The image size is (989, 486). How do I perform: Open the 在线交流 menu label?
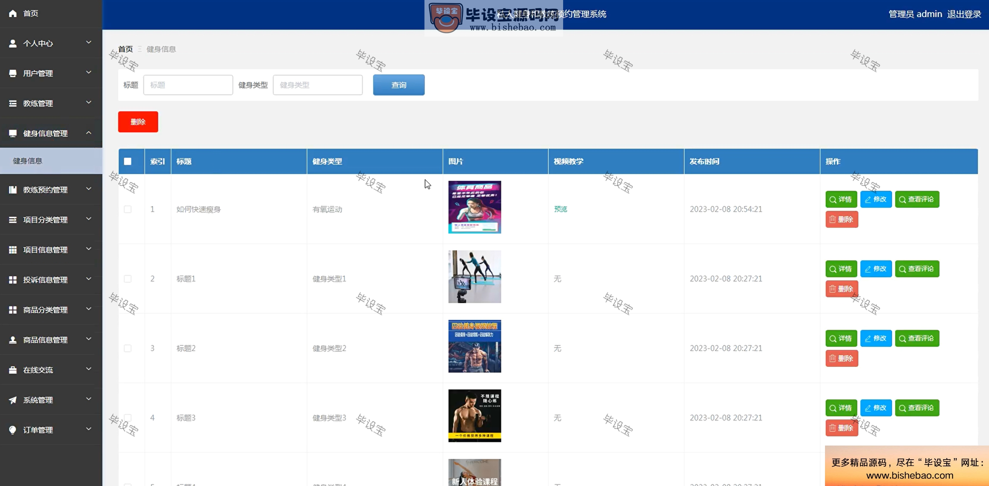coord(38,370)
